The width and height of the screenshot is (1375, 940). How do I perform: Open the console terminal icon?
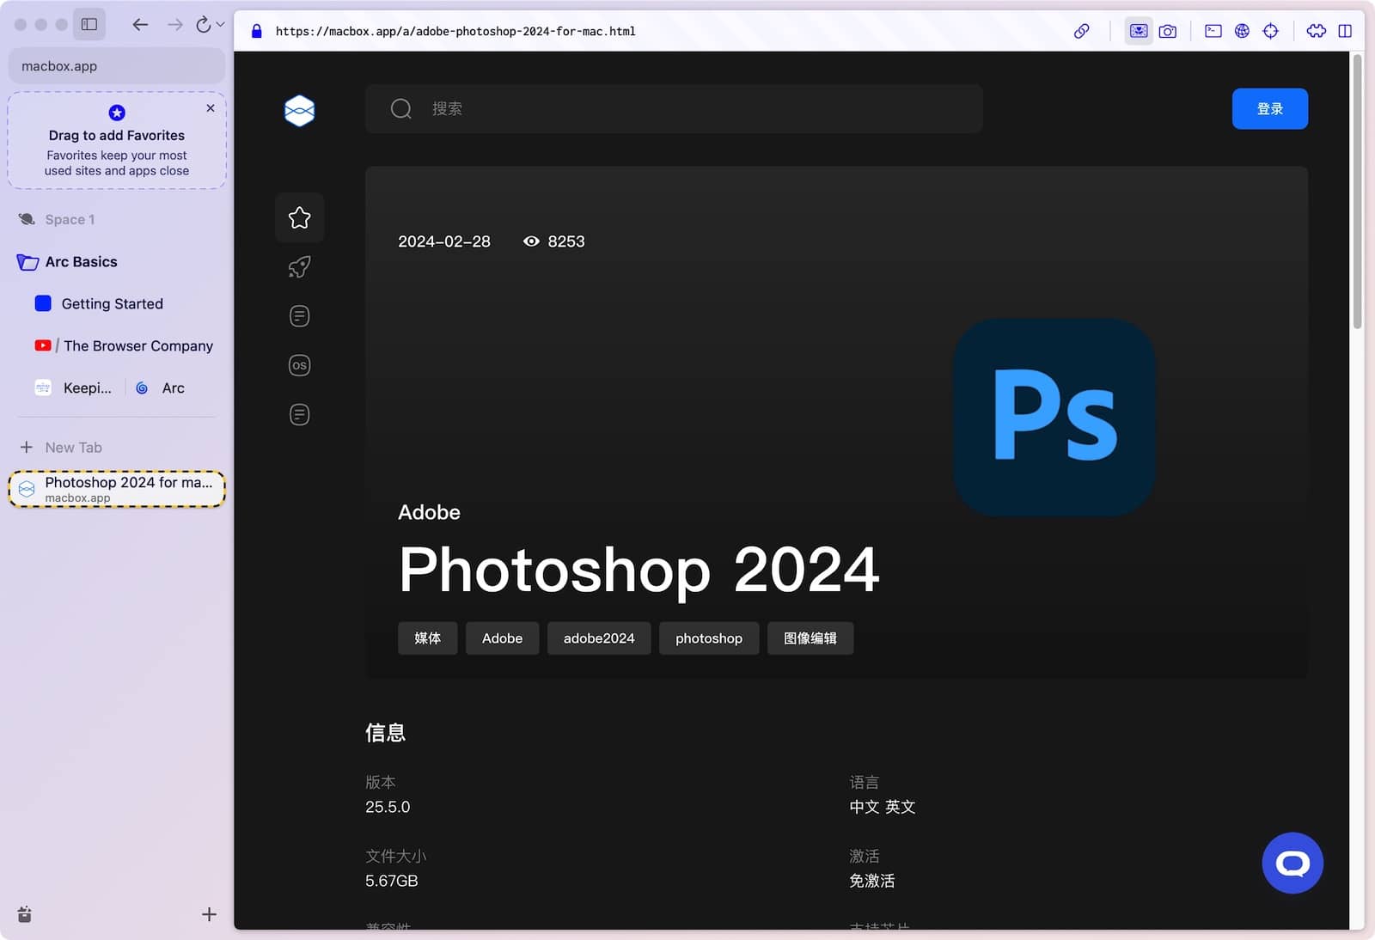pyautogui.click(x=1213, y=31)
